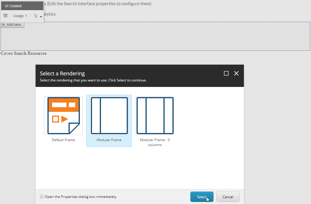Open the Coveo Search Resources link

point(23,53)
